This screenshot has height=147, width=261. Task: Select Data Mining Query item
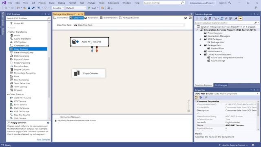24,53
